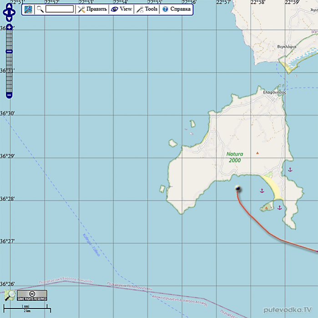
Task: Click the 36°28' latitude label
Action: click(7, 199)
